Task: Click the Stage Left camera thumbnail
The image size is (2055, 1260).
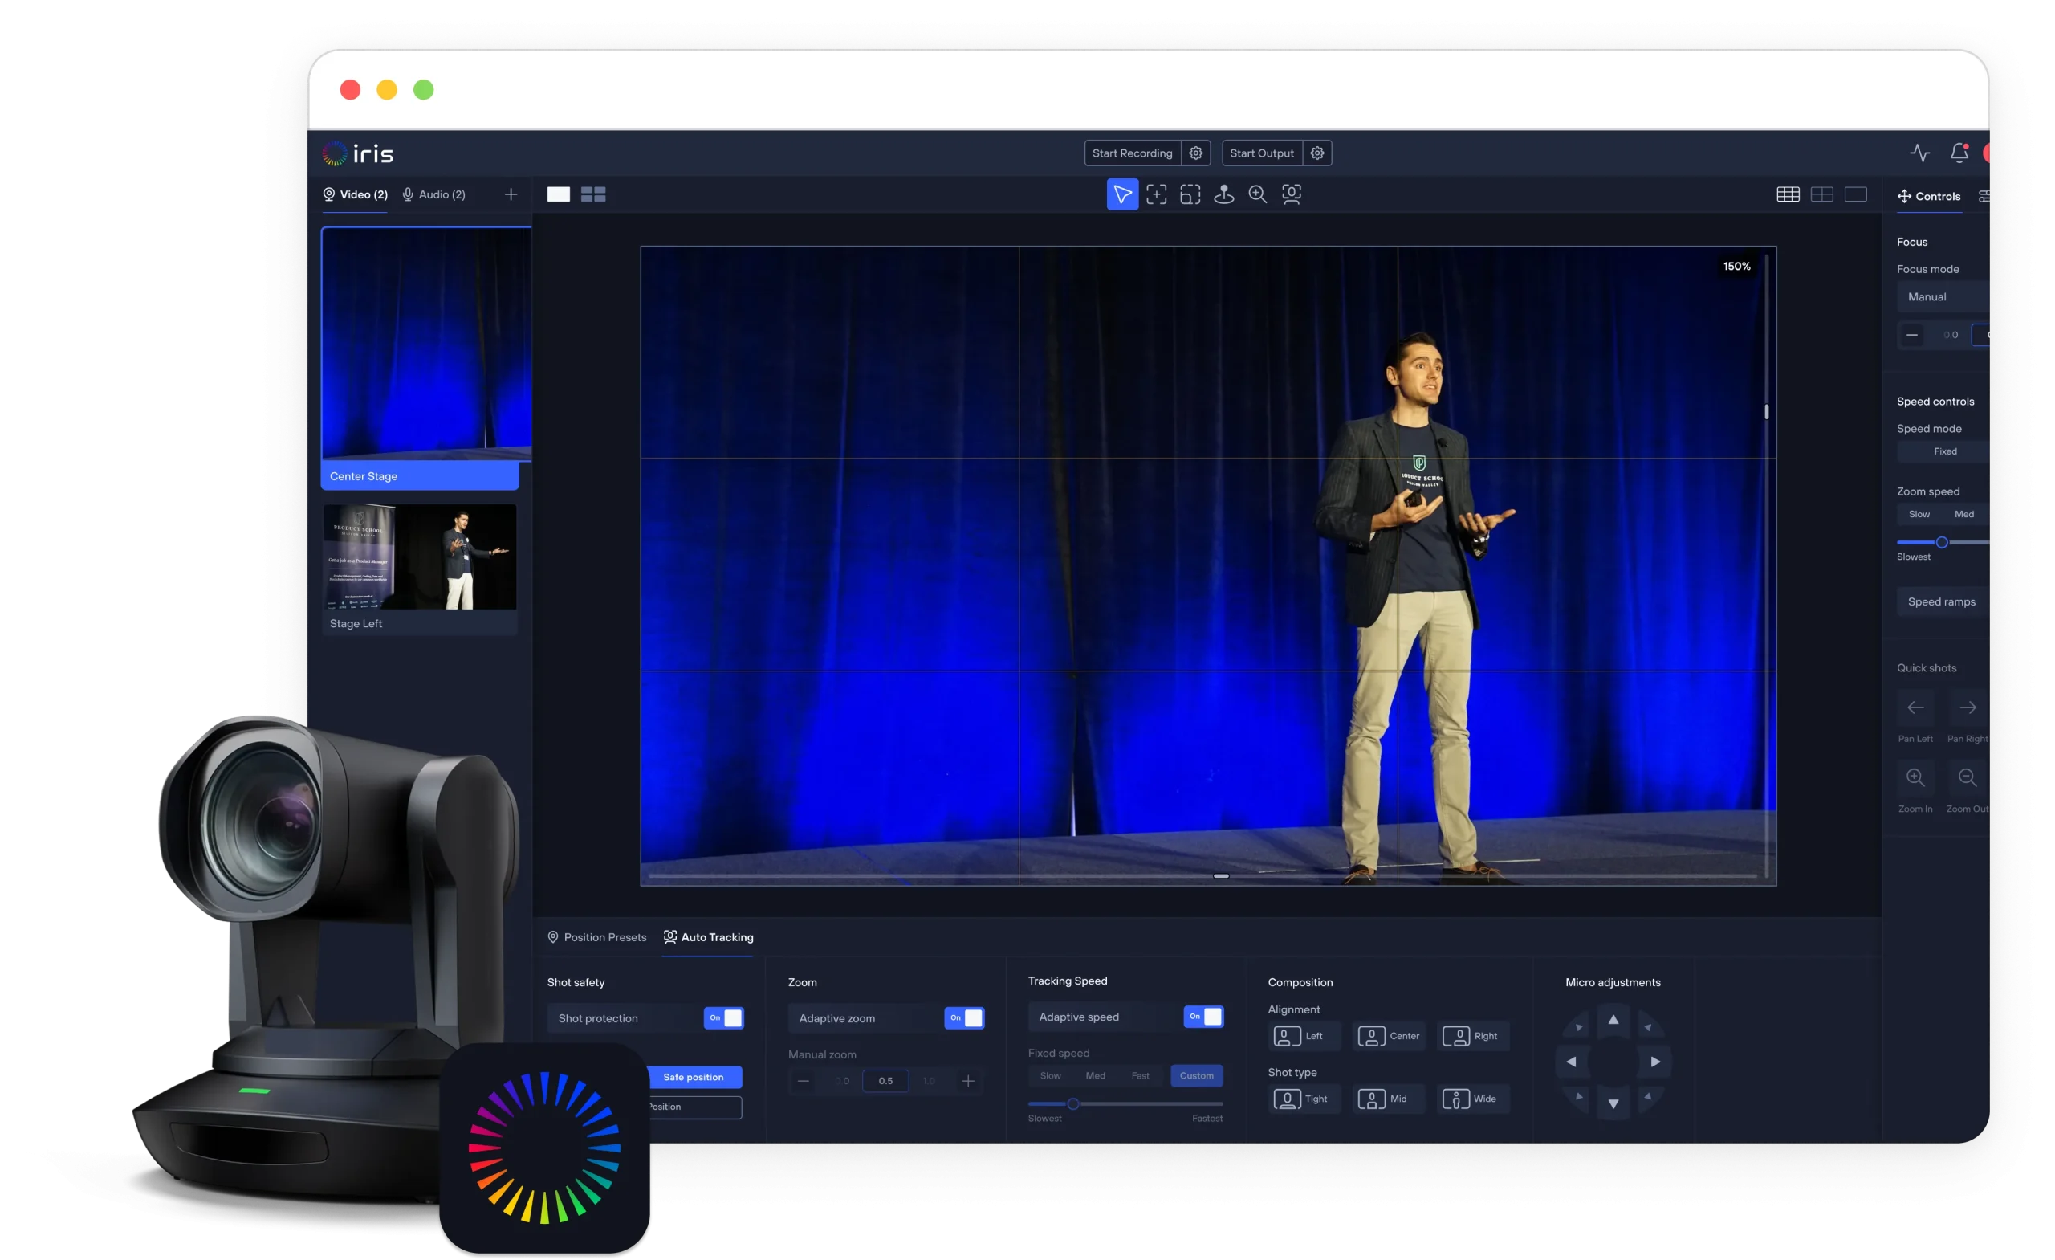Action: click(420, 557)
